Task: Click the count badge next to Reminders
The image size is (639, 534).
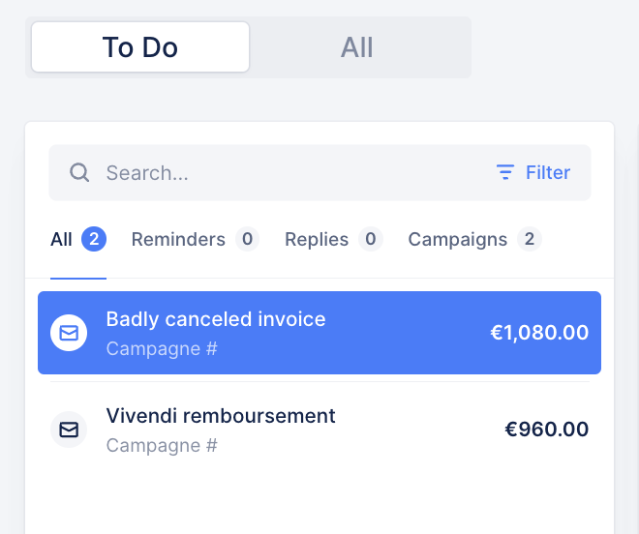Action: click(x=247, y=239)
